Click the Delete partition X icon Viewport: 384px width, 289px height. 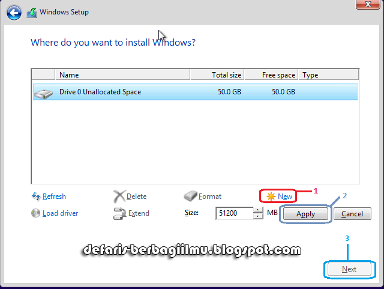pyautogui.click(x=119, y=196)
